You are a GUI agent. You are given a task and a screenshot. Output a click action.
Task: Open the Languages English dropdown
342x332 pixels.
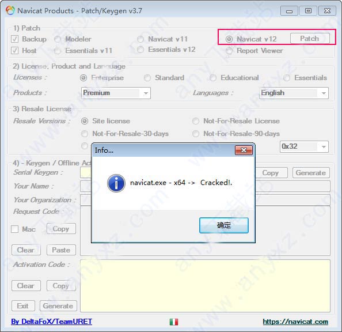tap(294, 93)
